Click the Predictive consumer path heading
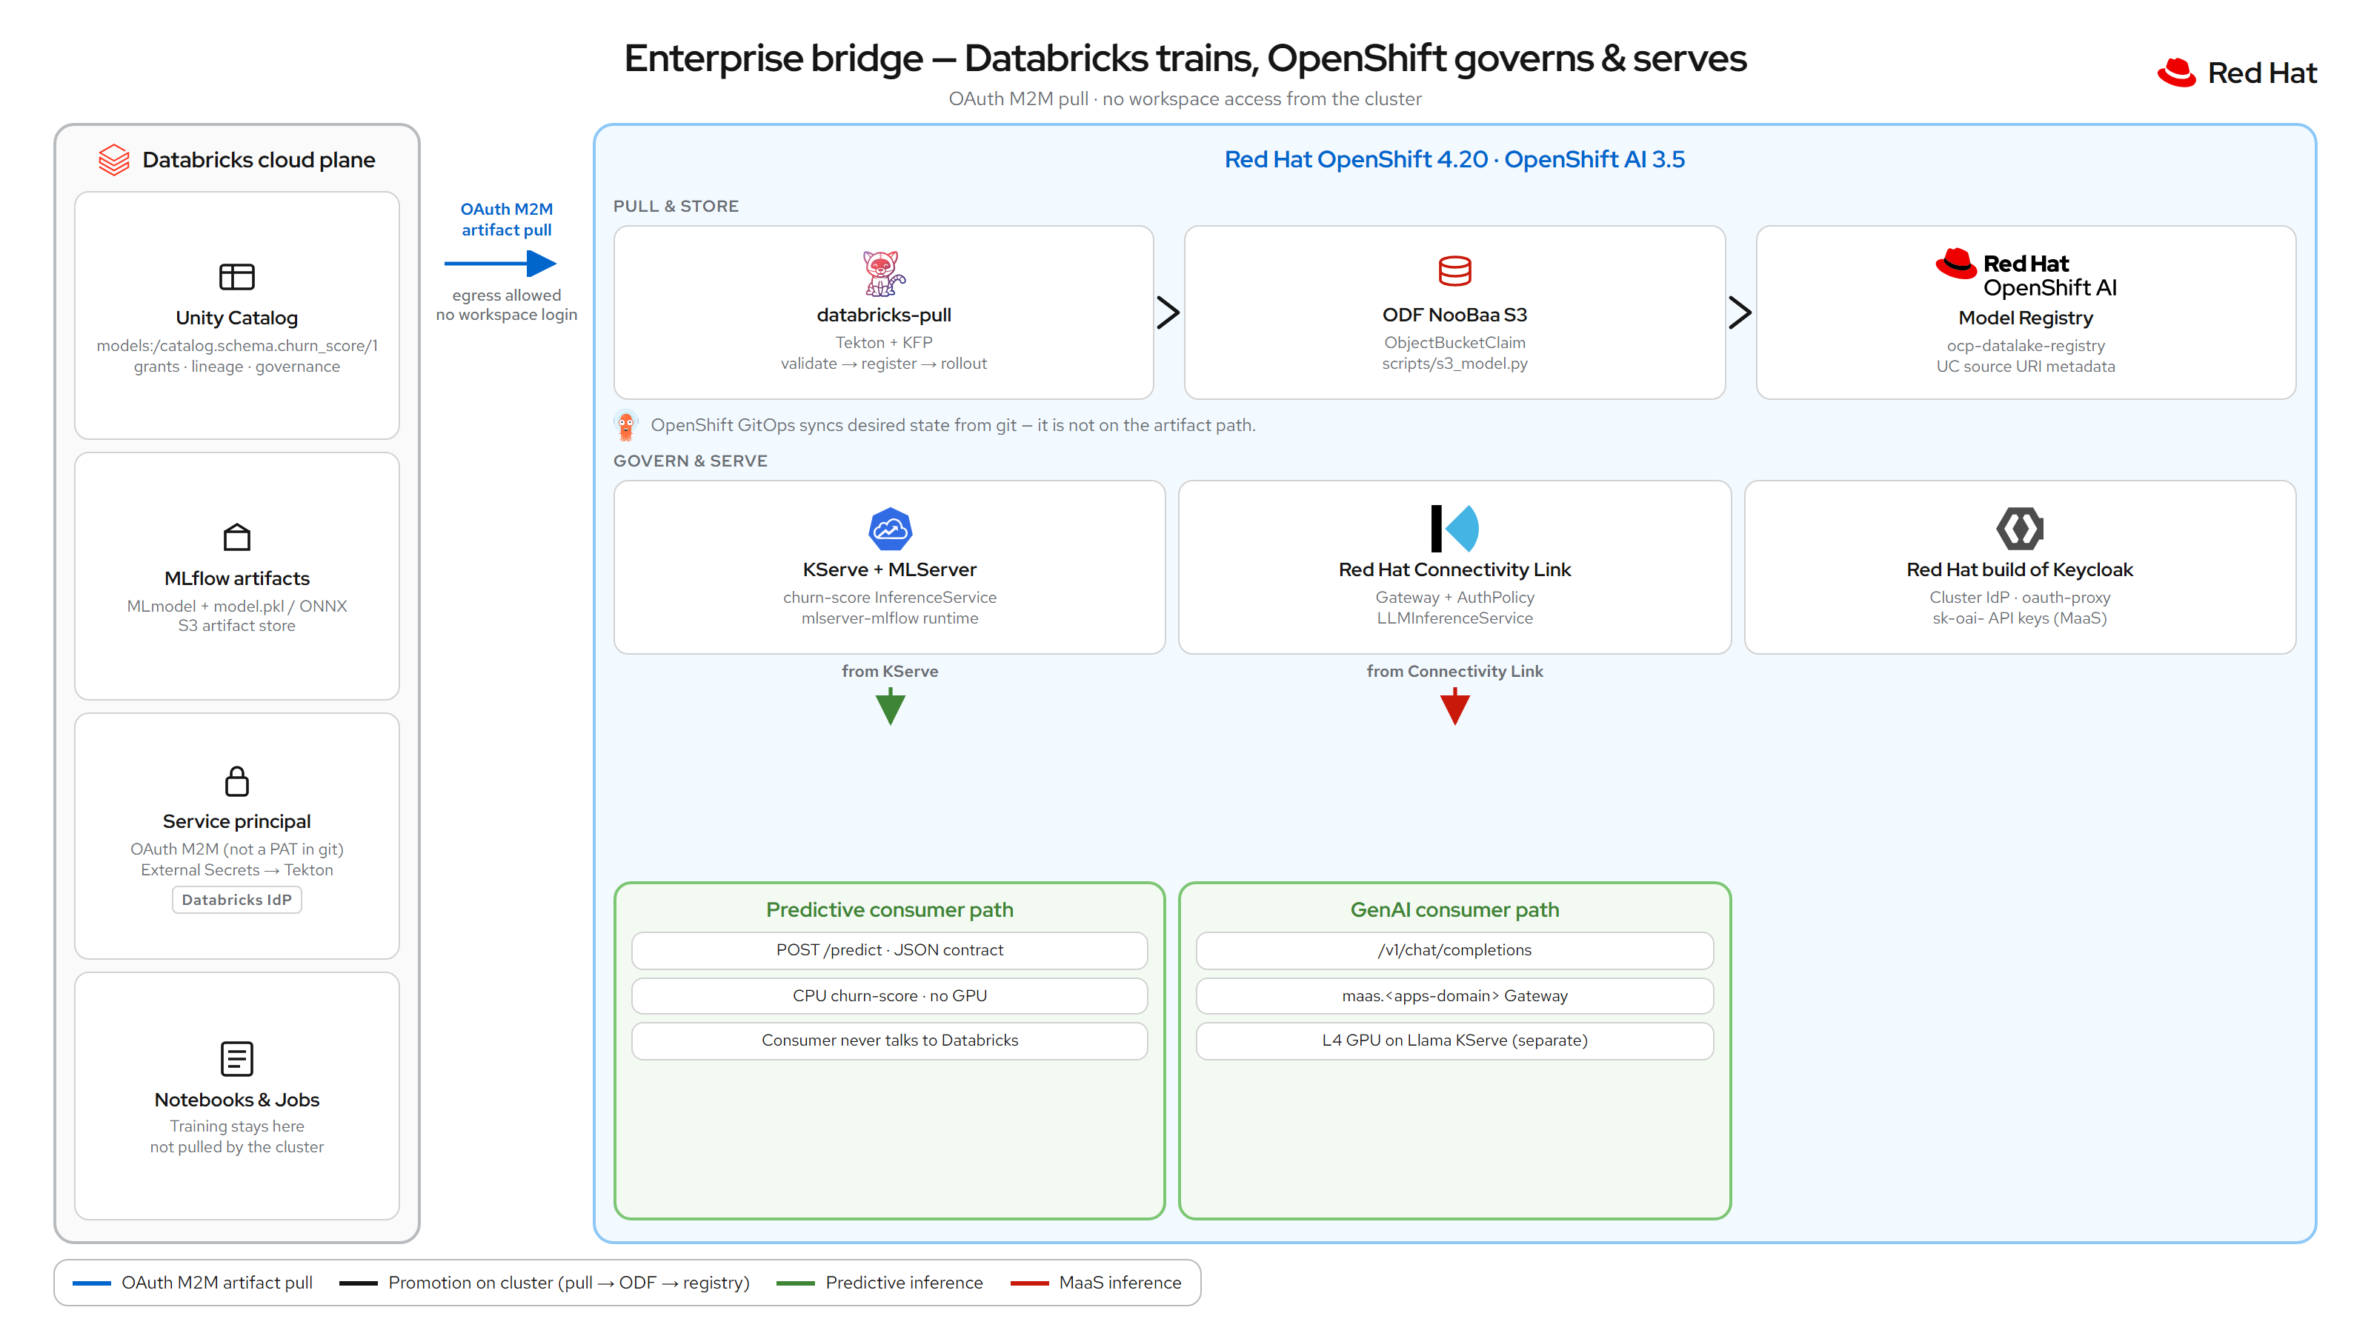 (x=889, y=910)
